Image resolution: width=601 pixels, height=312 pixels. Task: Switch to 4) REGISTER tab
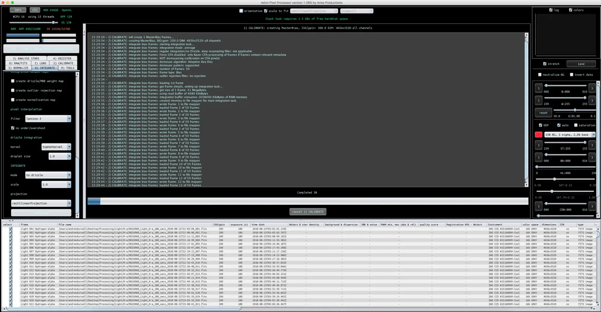(x=62, y=59)
